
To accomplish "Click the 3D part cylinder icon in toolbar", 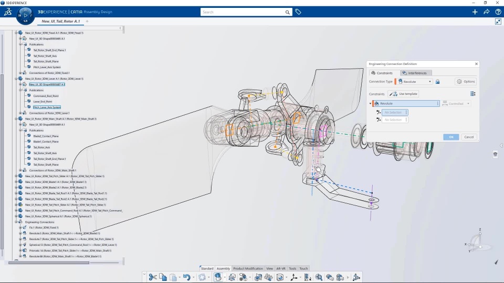I will tap(218, 277).
